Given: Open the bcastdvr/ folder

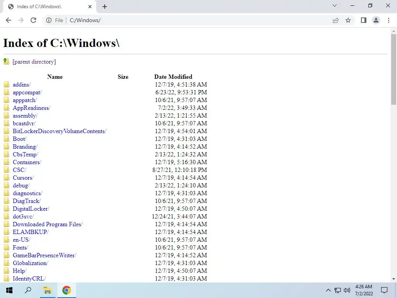Looking at the screenshot, I should point(24,123).
